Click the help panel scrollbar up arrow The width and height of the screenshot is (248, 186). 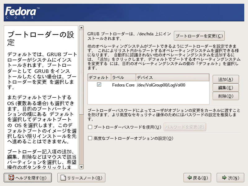point(81,28)
